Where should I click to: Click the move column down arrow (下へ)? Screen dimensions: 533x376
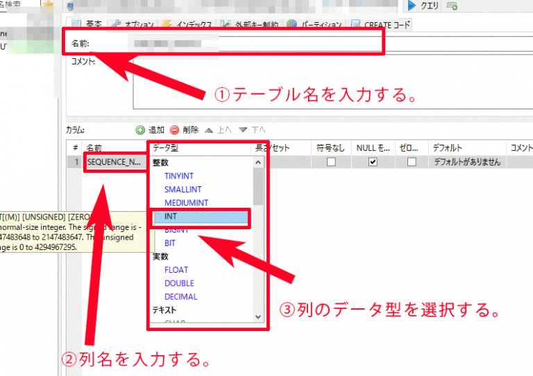243,129
